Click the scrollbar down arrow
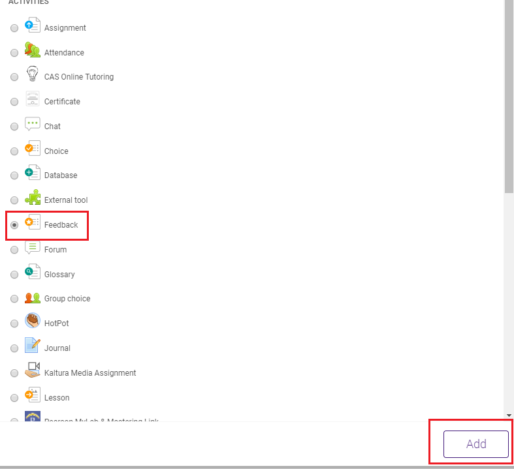This screenshot has height=469, width=514. point(509,416)
